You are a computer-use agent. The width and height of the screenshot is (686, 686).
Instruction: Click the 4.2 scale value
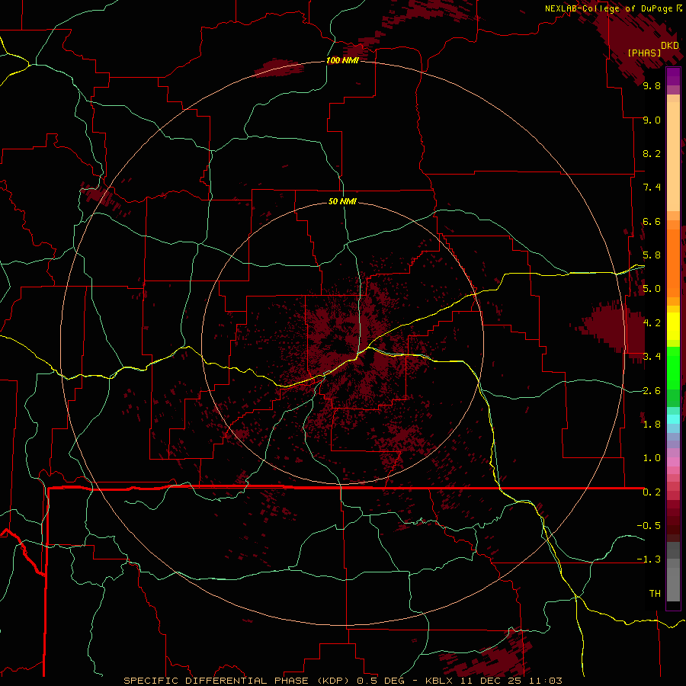[652, 323]
